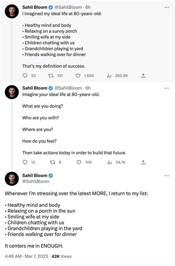
Task: Retweet the tweet with 131 retweets
Action: pyautogui.click(x=51, y=75)
